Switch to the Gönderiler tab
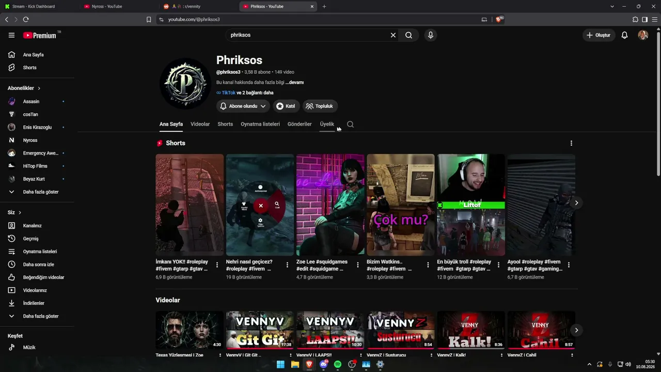This screenshot has width=661, height=372. (300, 124)
